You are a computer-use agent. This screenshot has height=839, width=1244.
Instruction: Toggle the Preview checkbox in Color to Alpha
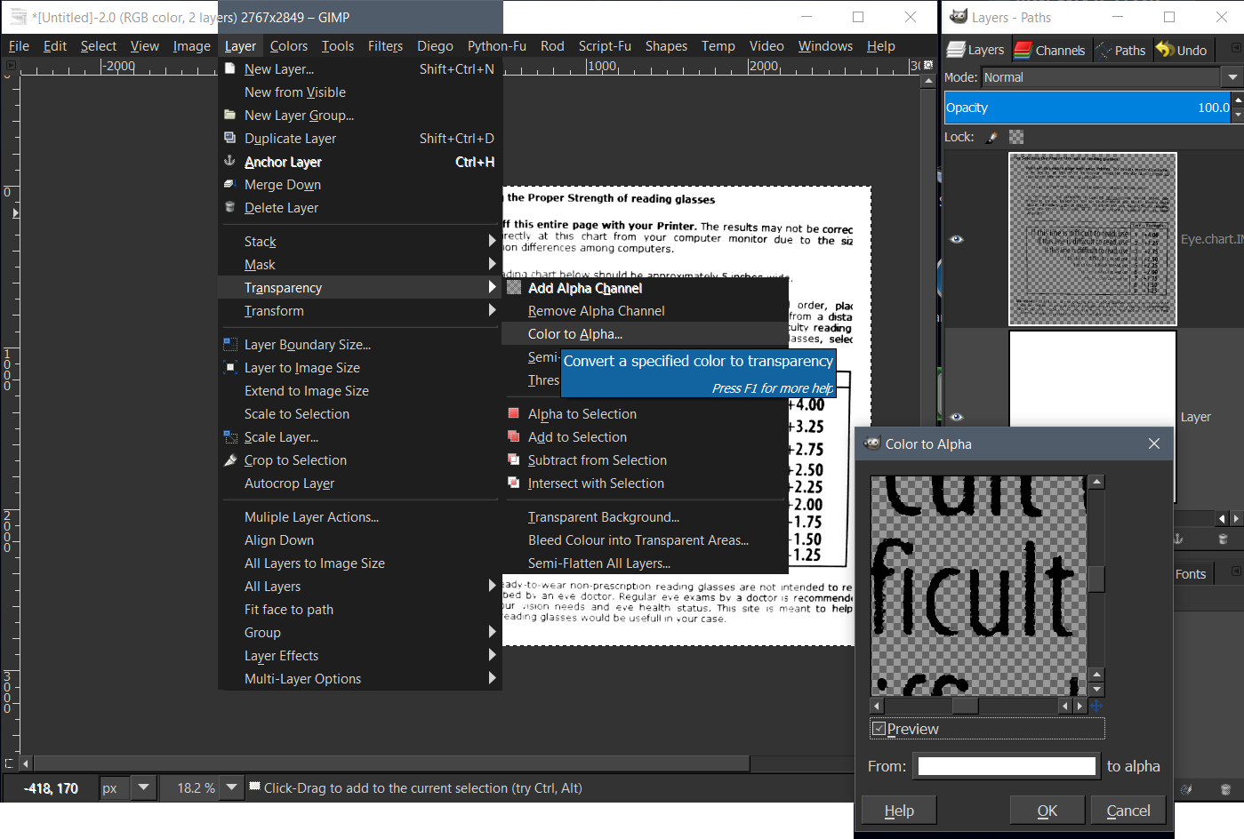(x=879, y=729)
